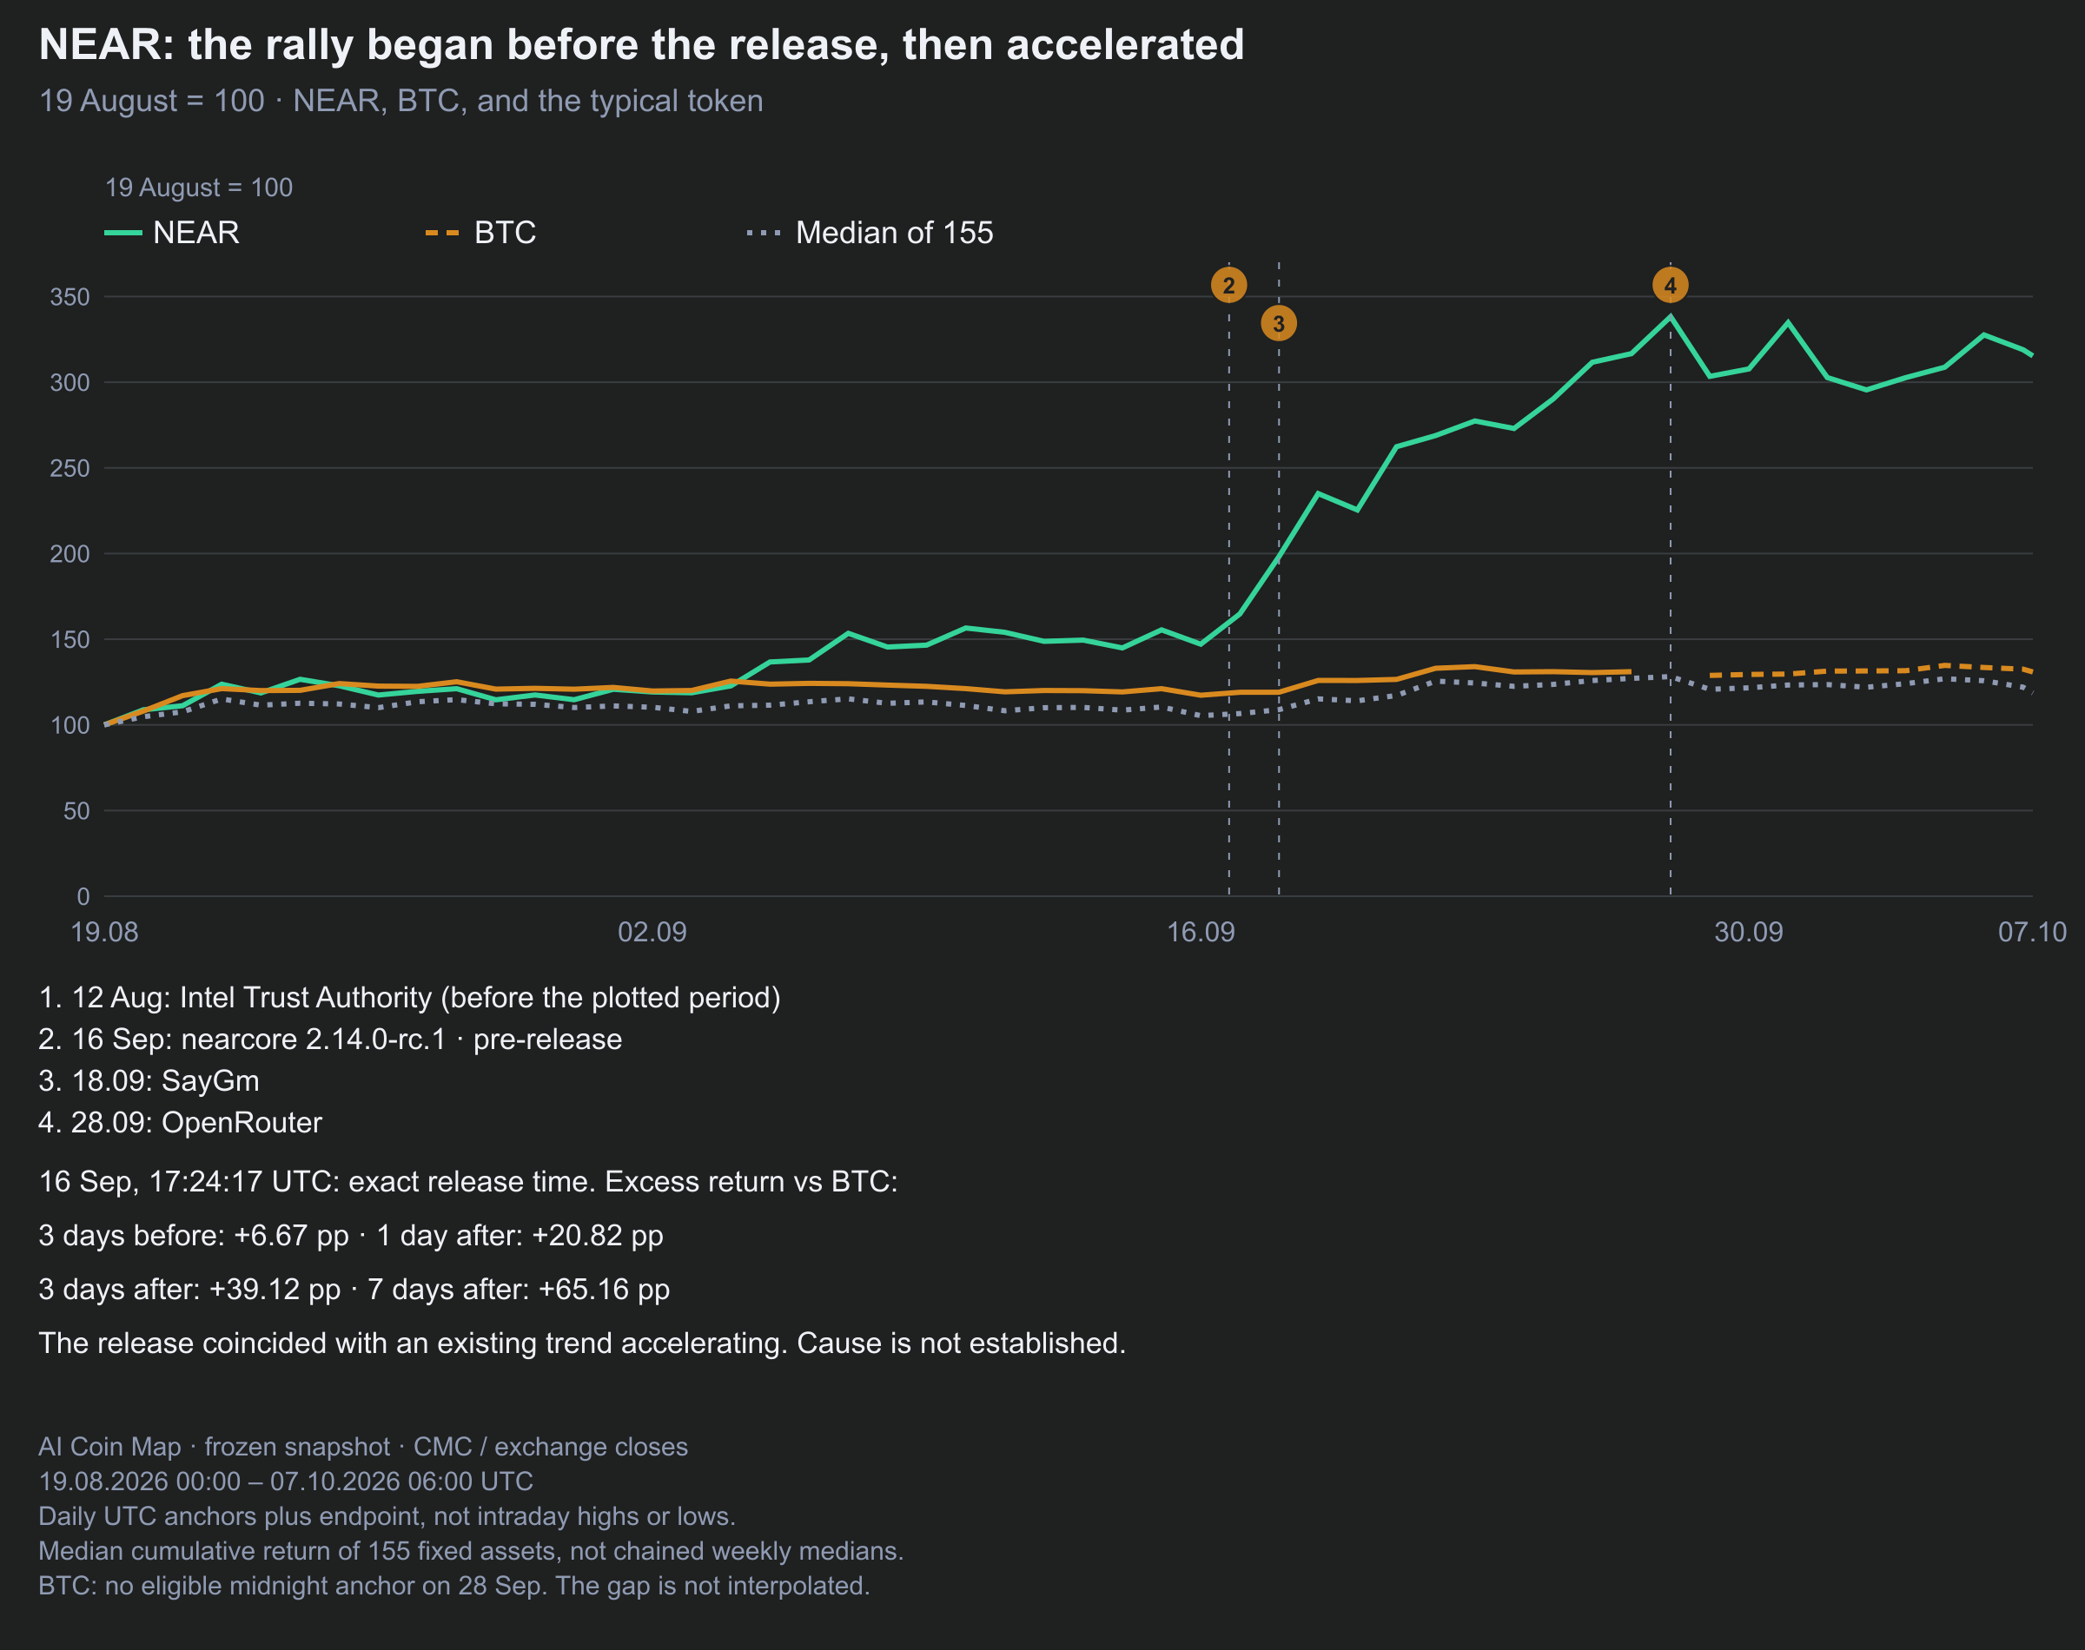Toggle the Median of 155 legend entry
The image size is (2085, 1650).
point(870,233)
